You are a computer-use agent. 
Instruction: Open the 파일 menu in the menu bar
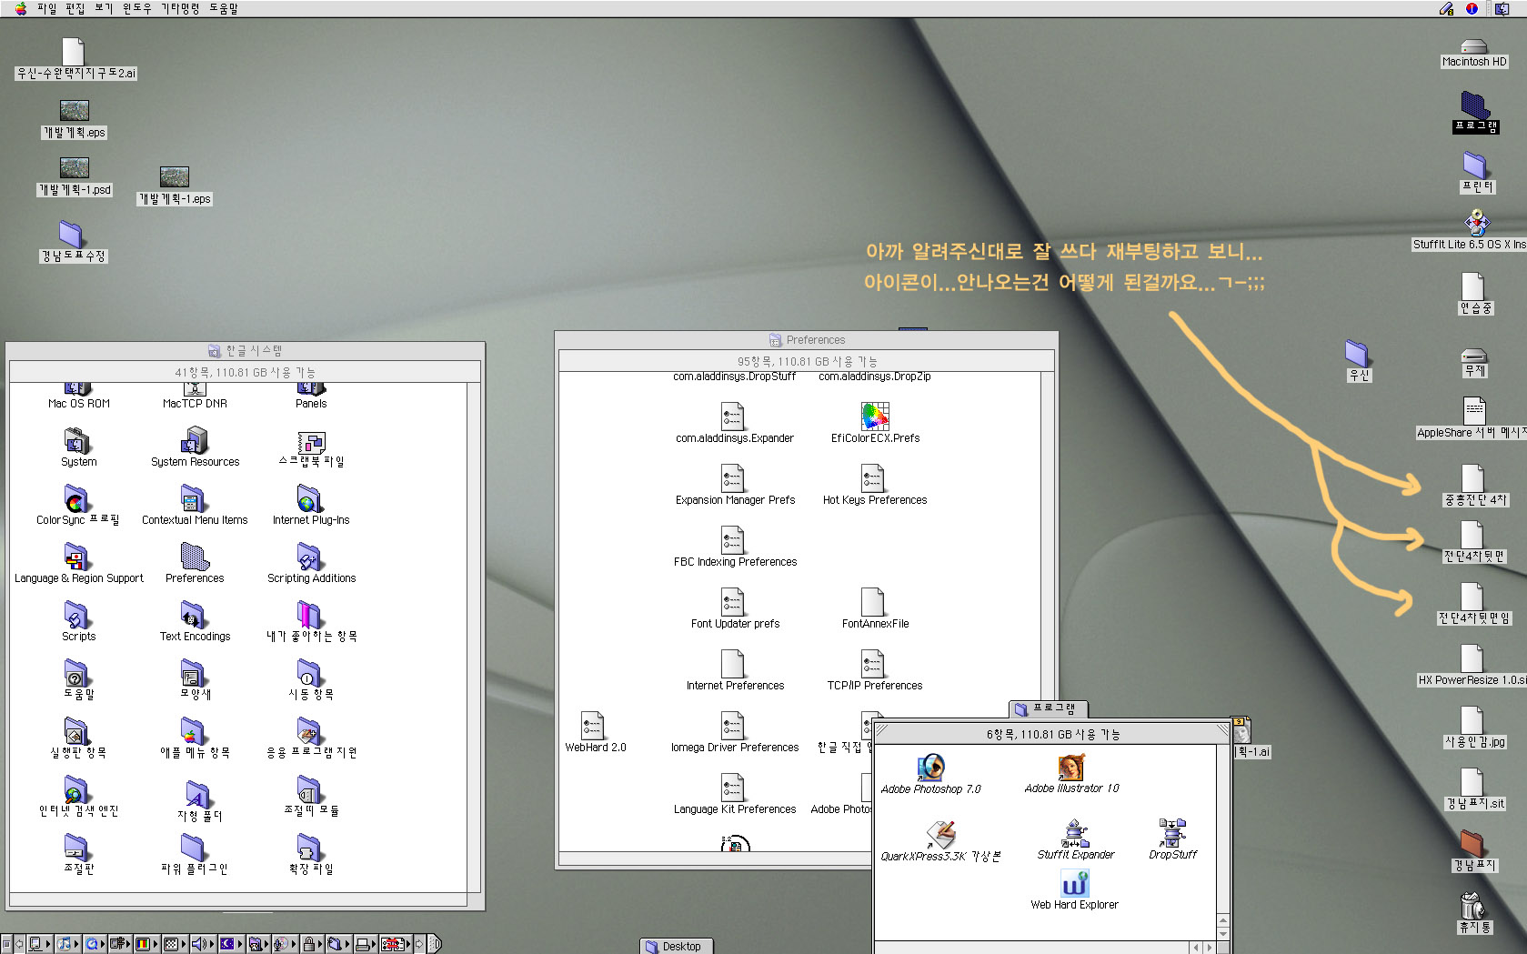[46, 8]
